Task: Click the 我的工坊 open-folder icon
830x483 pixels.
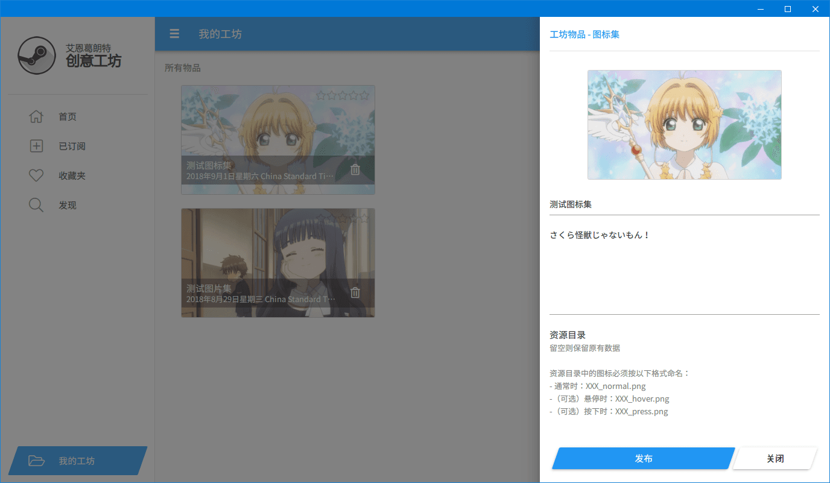Action: 37,461
